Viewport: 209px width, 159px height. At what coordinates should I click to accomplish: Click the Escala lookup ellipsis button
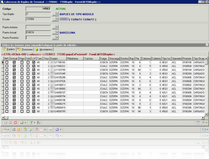click(54, 19)
